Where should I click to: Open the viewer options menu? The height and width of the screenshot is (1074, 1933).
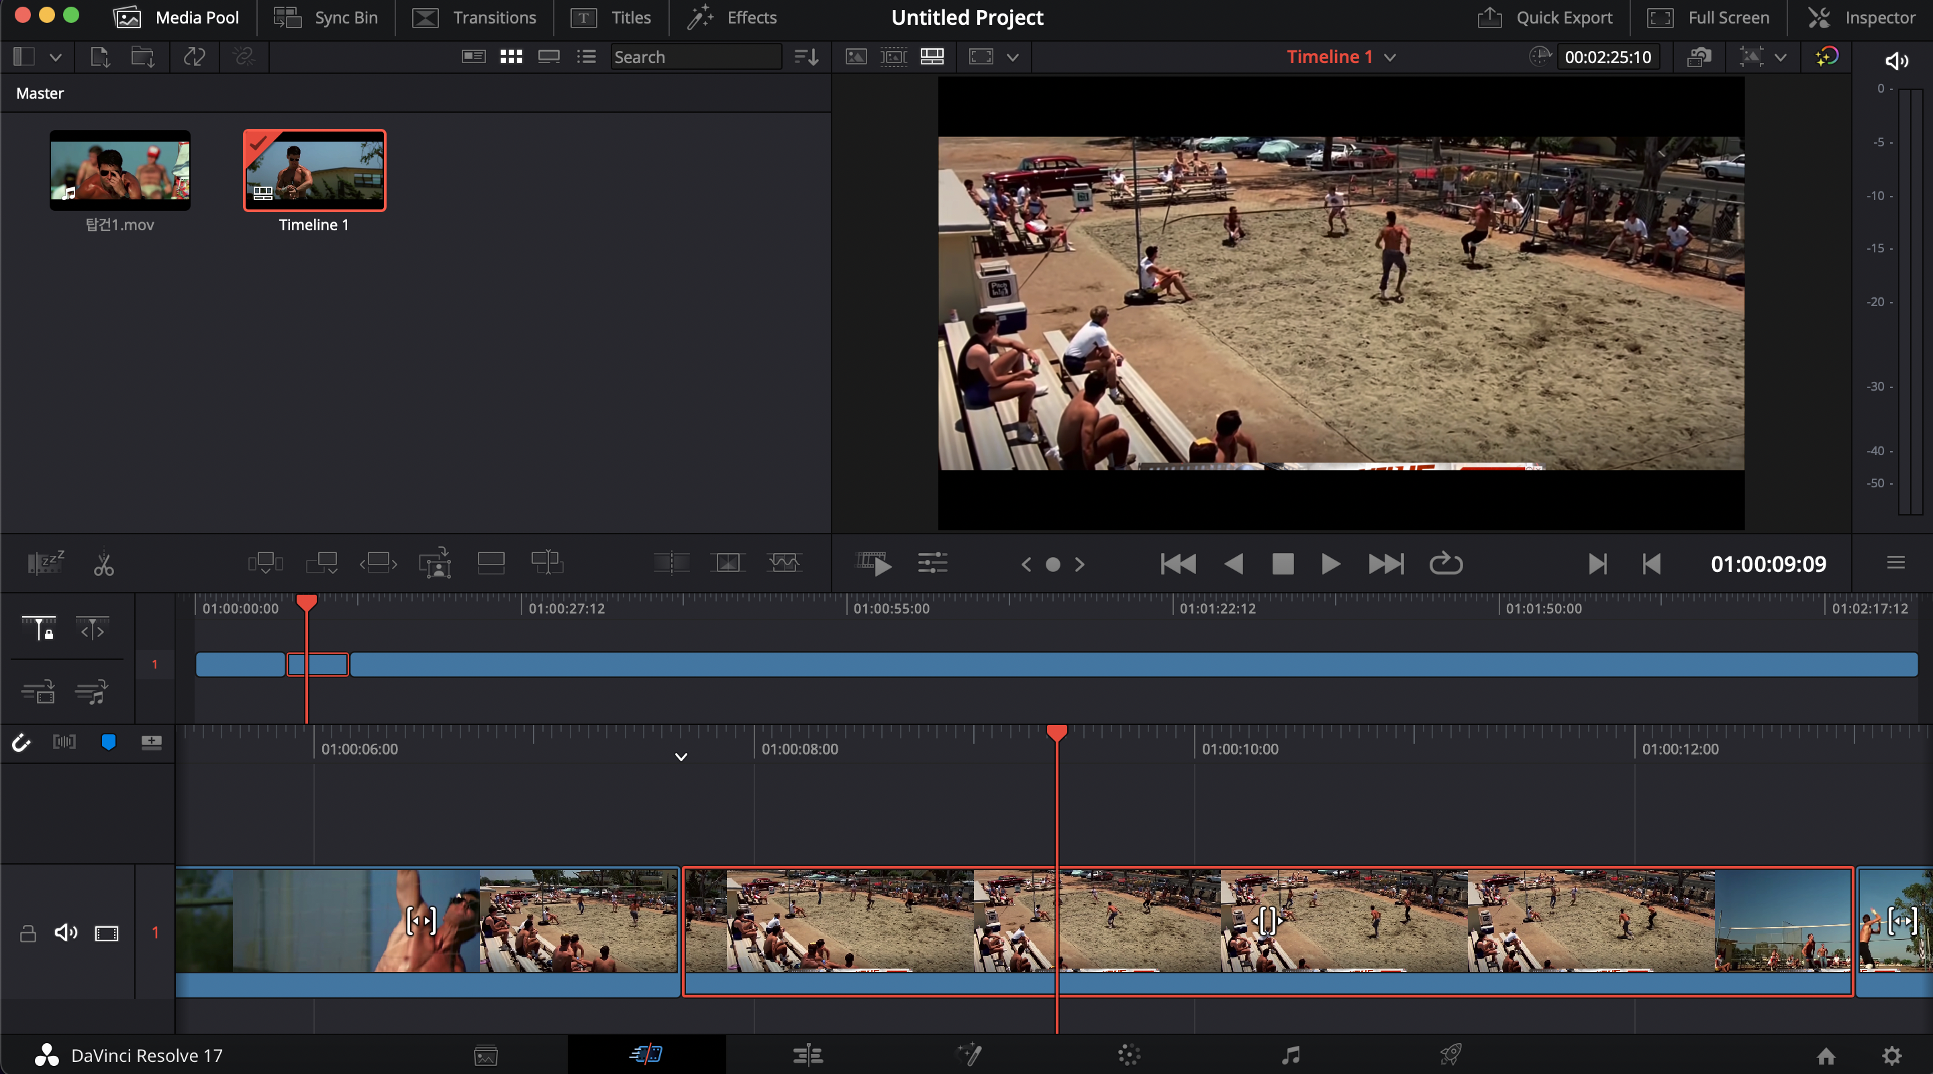(x=1896, y=563)
